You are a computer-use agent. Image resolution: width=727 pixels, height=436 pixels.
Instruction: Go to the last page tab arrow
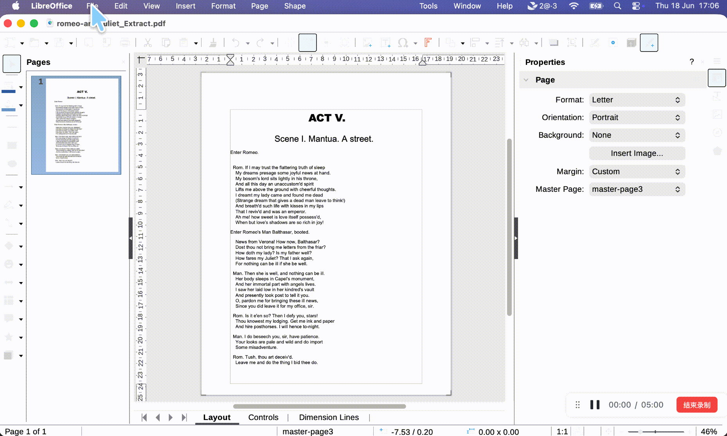(x=184, y=417)
